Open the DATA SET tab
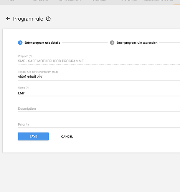 coord(99,0)
